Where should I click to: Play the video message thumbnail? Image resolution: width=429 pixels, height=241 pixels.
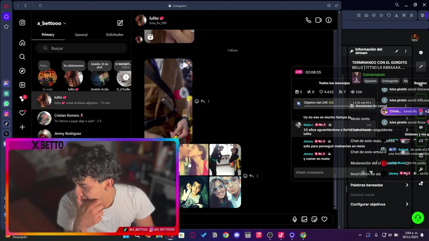(x=168, y=101)
